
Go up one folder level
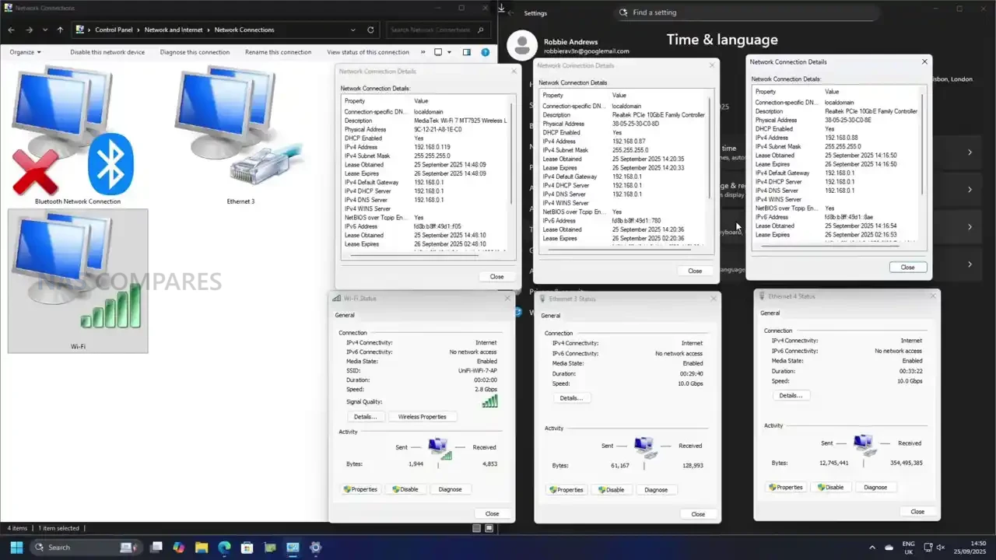click(60, 30)
